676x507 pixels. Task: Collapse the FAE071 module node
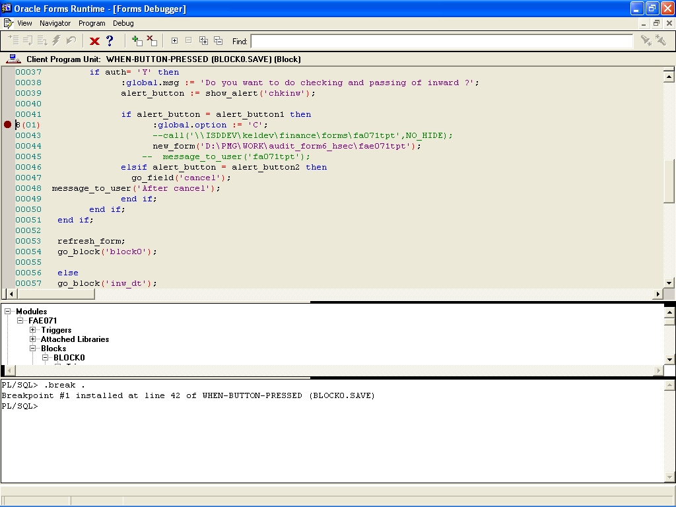[x=20, y=321]
